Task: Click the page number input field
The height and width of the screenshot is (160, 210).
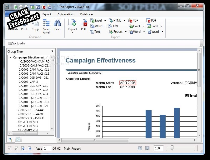Action: [x=47, y=149]
